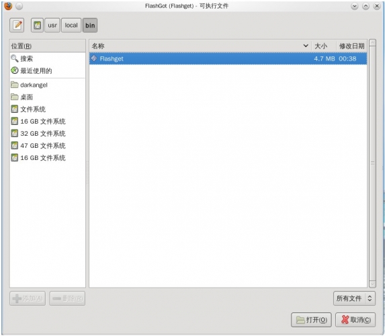
Task: Click the folder icon next to darkangel
Action: coord(15,85)
